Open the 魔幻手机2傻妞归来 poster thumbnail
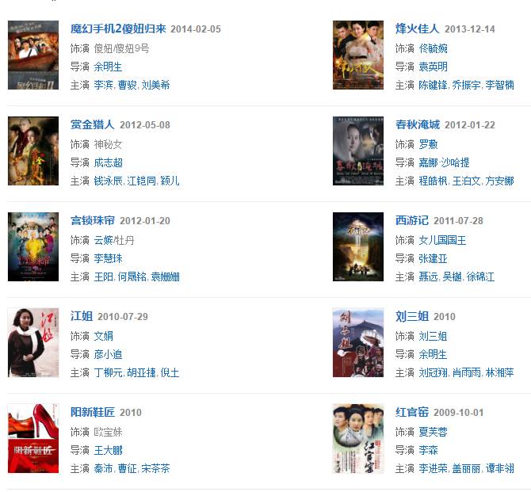This screenshot has height=492, width=531. 33,55
